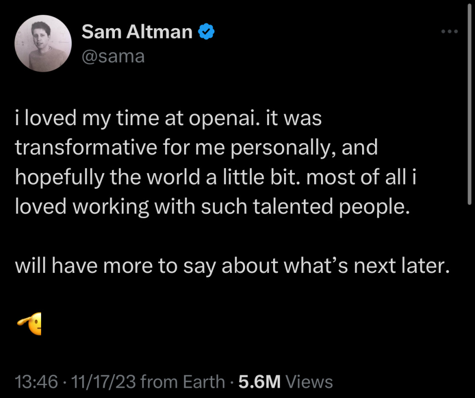Click the blue verified badge
Screen dimensions: 475x398
tap(206, 32)
